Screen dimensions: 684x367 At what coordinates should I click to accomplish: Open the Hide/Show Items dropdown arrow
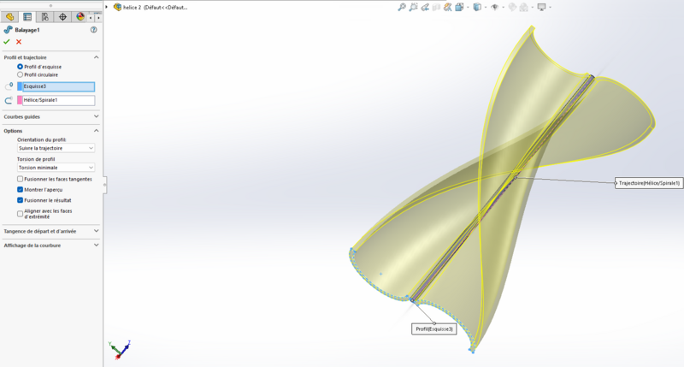[503, 8]
